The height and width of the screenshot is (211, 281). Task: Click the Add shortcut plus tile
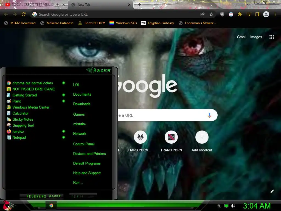click(202, 141)
